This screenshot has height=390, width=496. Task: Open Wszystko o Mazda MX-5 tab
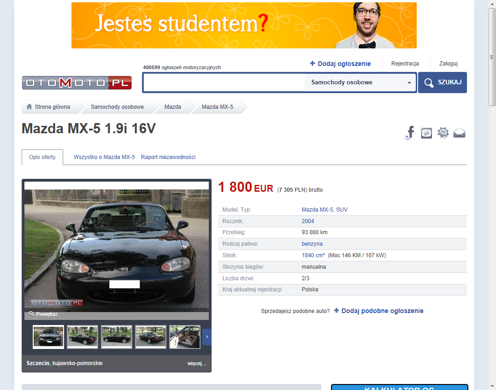pyautogui.click(x=104, y=157)
